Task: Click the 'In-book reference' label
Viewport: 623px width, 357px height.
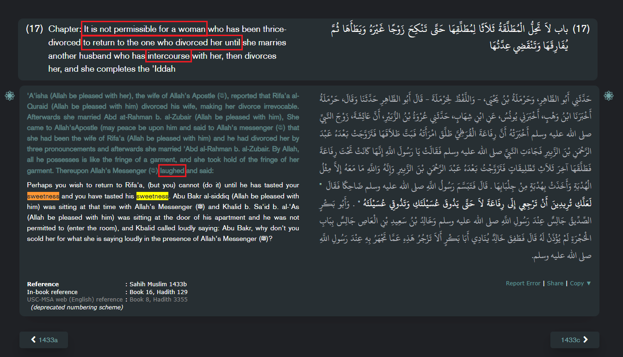Action: tap(52, 292)
